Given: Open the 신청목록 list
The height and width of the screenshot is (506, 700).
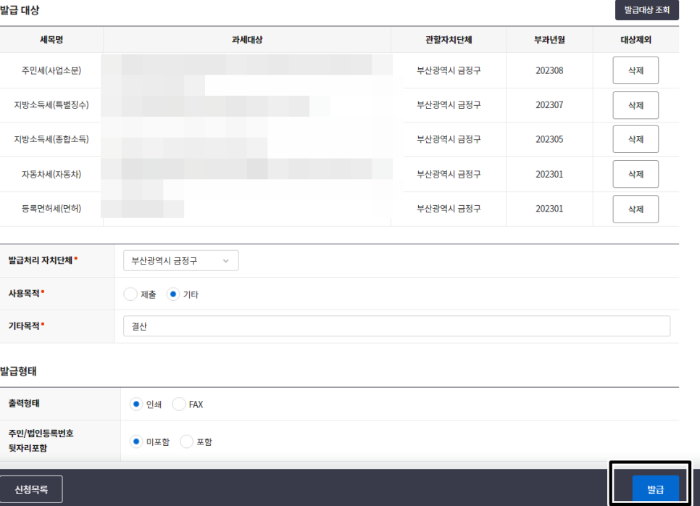Looking at the screenshot, I should 32,489.
